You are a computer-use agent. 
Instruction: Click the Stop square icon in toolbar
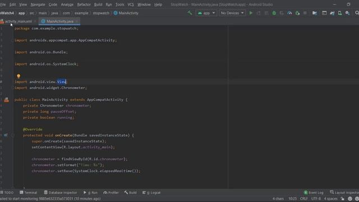pyautogui.click(x=305, y=13)
